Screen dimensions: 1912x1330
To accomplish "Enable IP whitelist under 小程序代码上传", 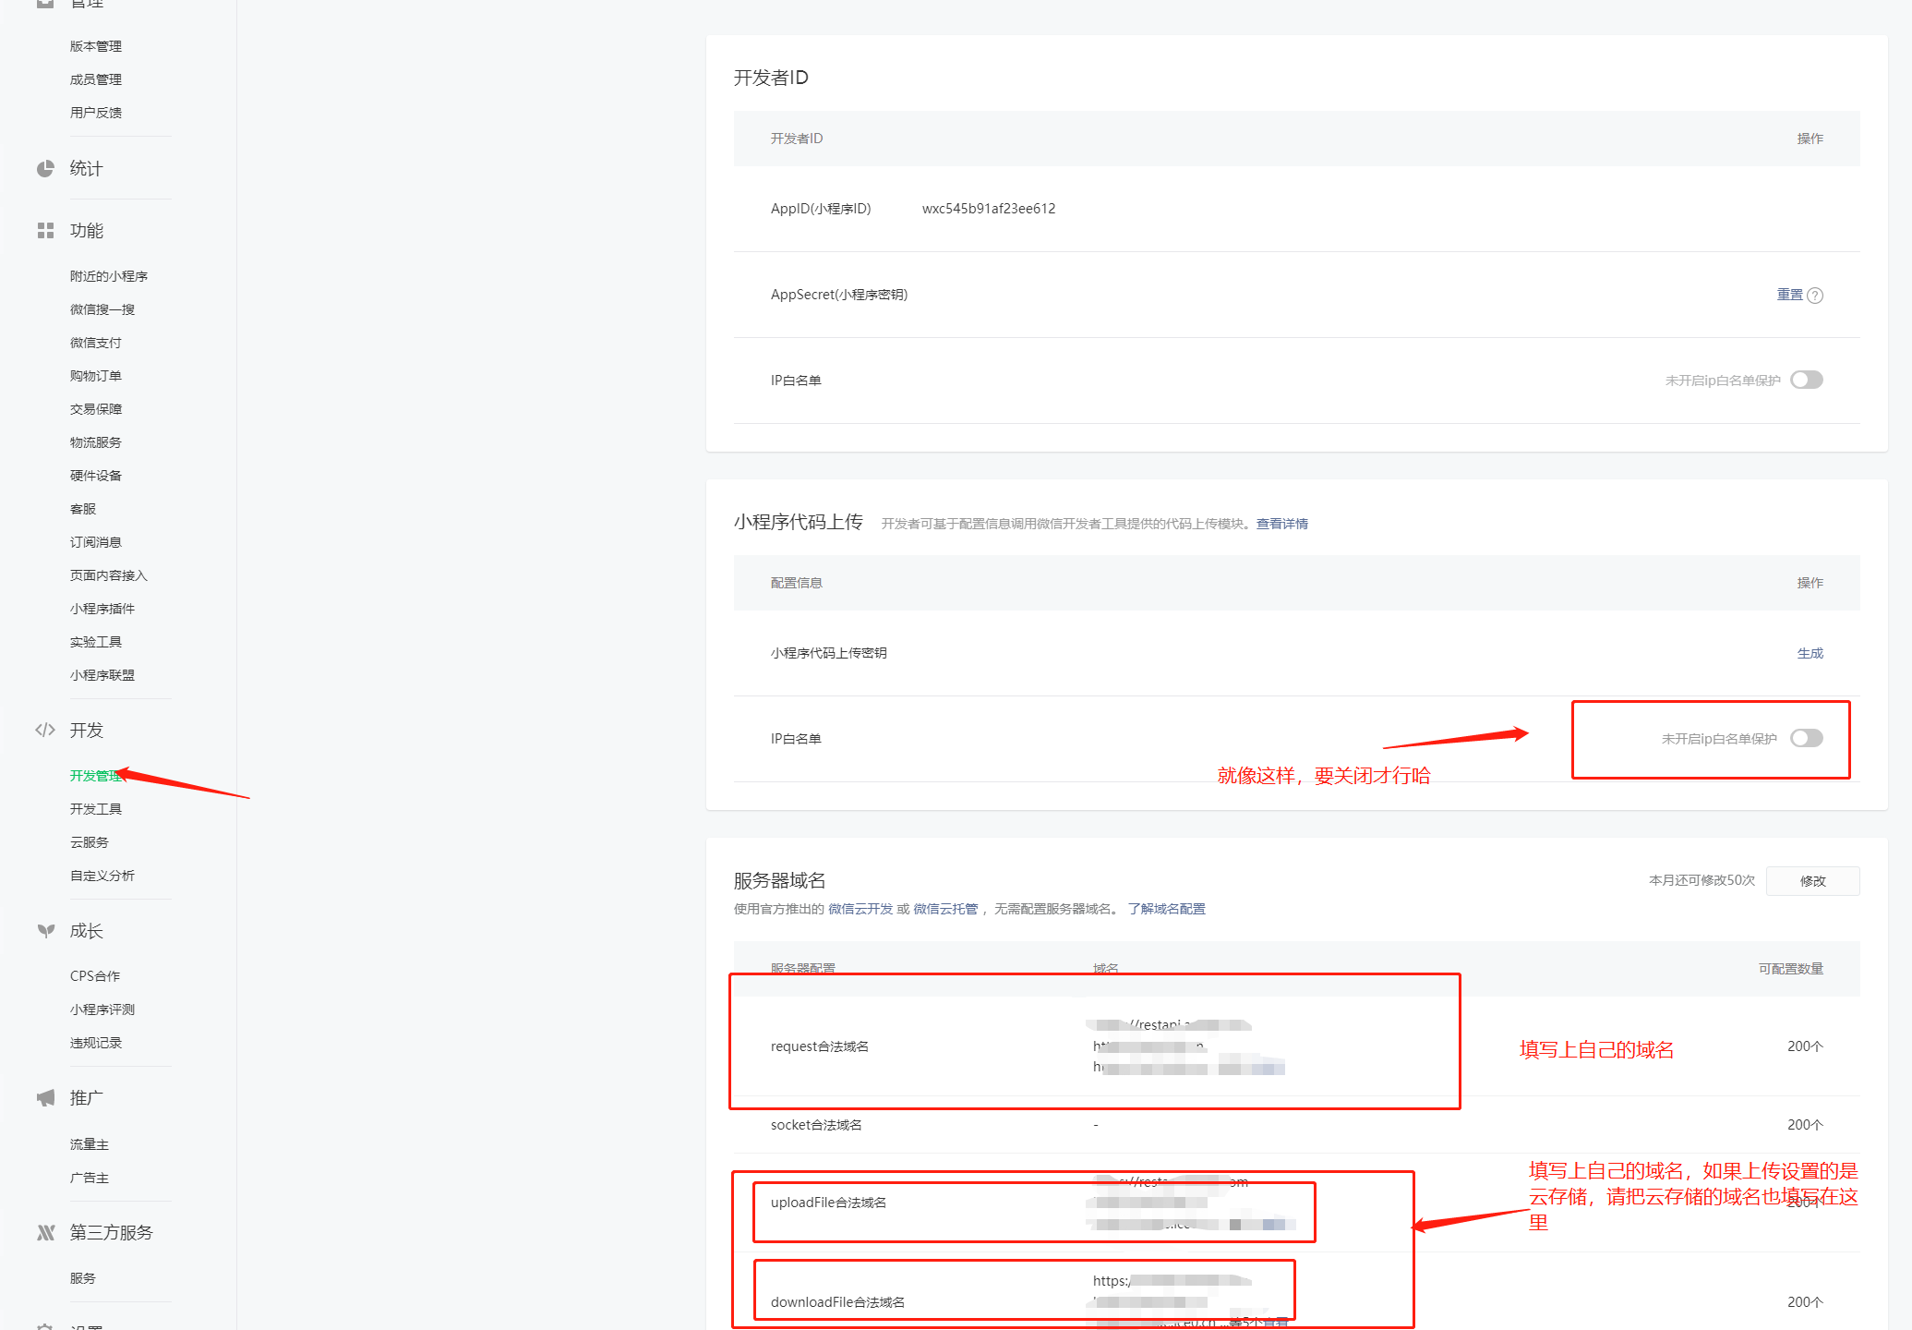I will point(1806,739).
